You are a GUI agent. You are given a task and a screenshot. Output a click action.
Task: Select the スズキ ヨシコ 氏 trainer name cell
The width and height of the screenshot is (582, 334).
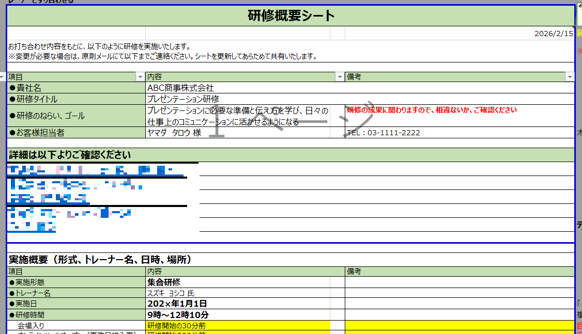point(171,293)
